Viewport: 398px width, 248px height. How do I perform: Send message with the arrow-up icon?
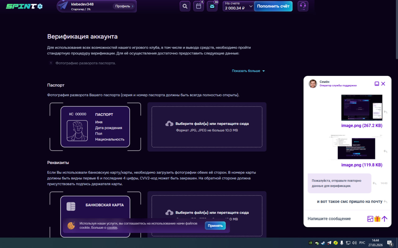pyautogui.click(x=385, y=219)
